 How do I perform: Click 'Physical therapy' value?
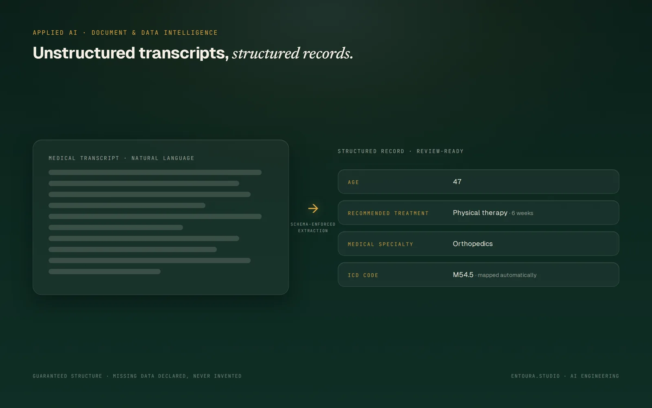click(x=480, y=213)
